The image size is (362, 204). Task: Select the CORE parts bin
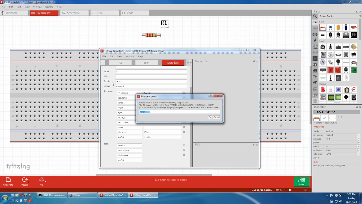tap(315, 22)
